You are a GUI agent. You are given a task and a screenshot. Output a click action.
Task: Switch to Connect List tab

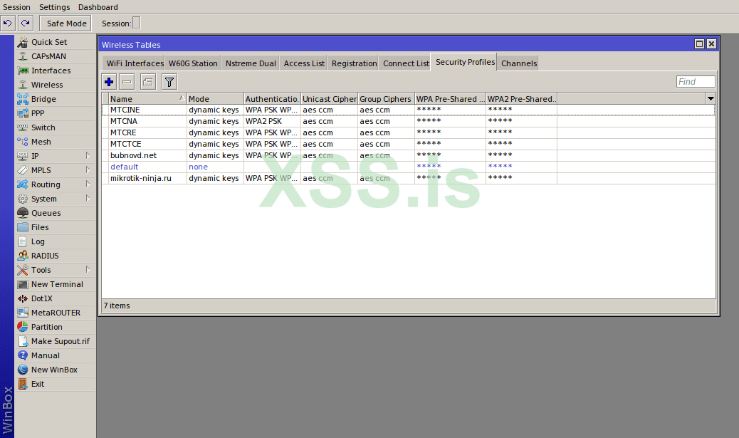point(406,63)
